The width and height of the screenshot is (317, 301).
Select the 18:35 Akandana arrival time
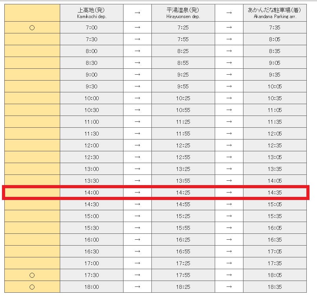coord(275,286)
